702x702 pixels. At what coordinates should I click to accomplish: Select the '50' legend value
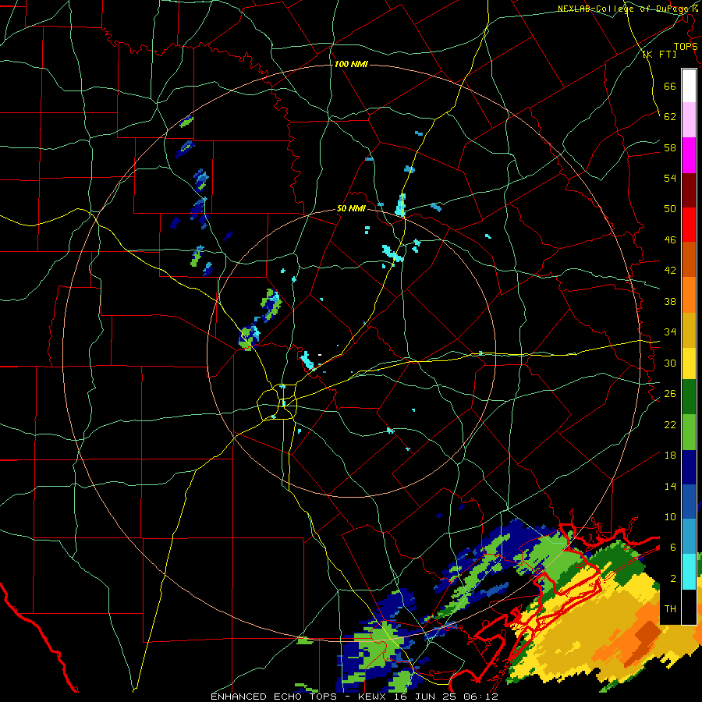[670, 208]
